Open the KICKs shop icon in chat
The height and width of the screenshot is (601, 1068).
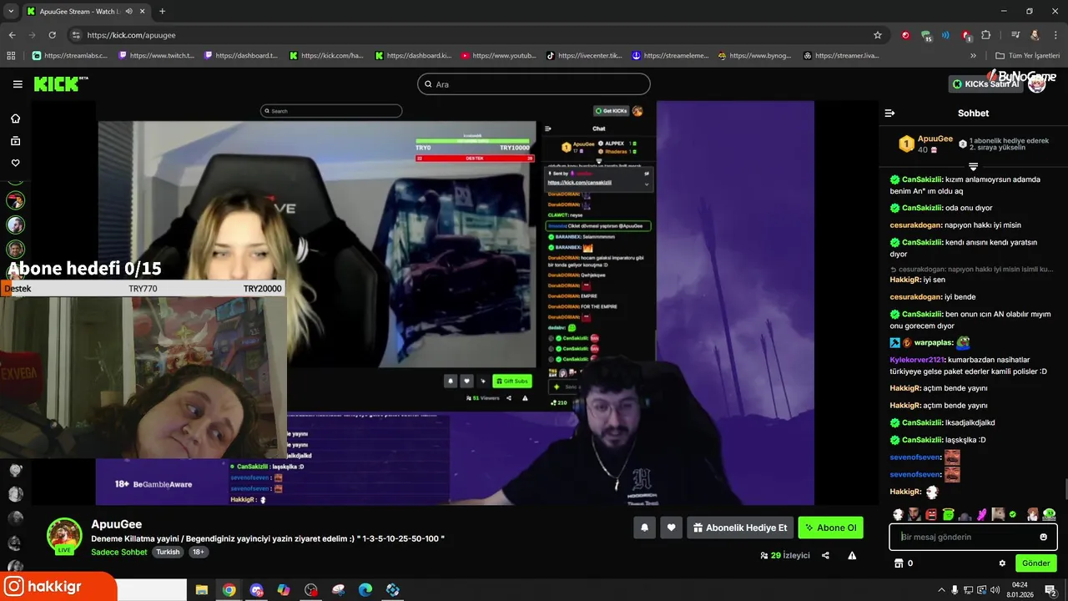click(x=899, y=563)
